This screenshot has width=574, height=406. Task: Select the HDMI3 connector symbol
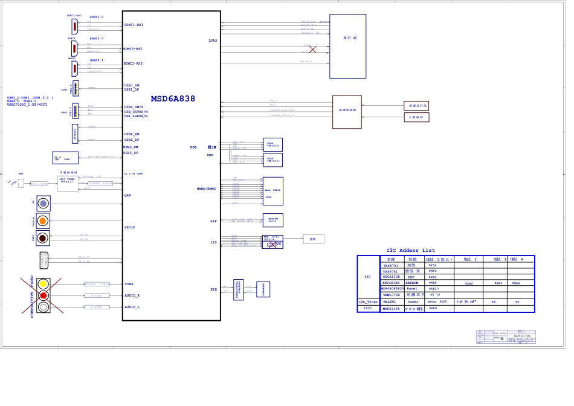click(74, 68)
